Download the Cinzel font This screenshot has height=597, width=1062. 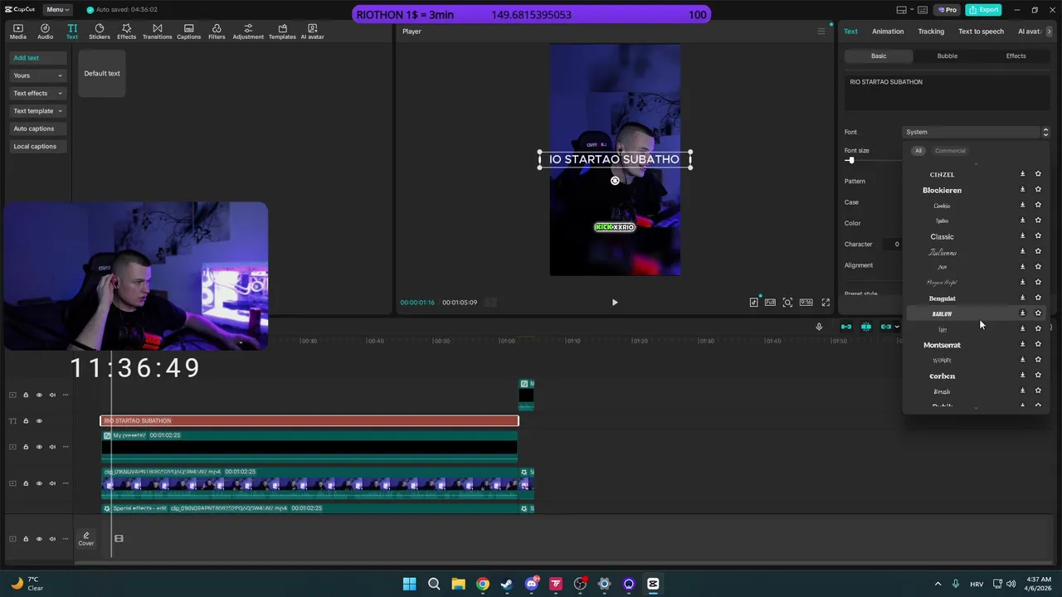pyautogui.click(x=1022, y=174)
